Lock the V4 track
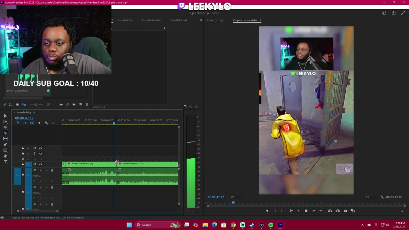Viewport: 409px width, 230px height. [x=23, y=148]
